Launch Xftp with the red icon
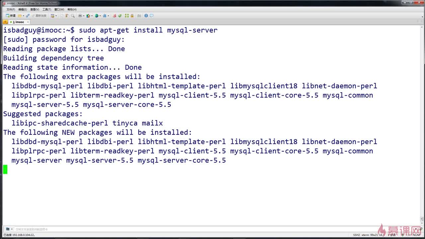Screen dimensions: 425x239 point(115,16)
